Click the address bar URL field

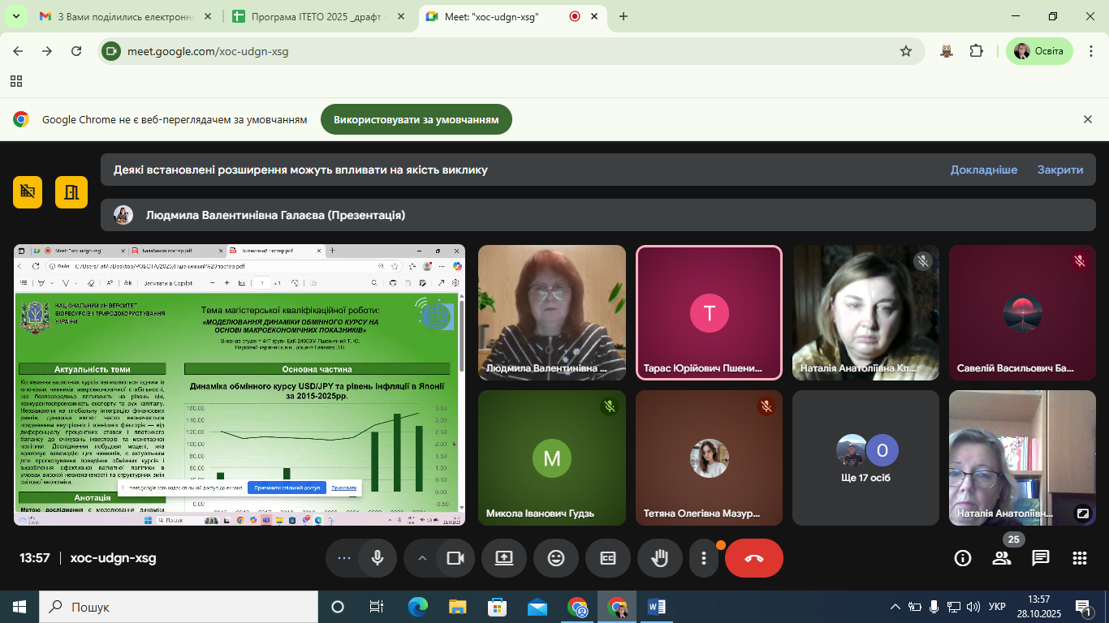point(511,51)
